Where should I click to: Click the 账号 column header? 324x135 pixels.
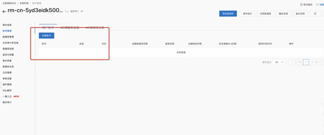point(44,44)
